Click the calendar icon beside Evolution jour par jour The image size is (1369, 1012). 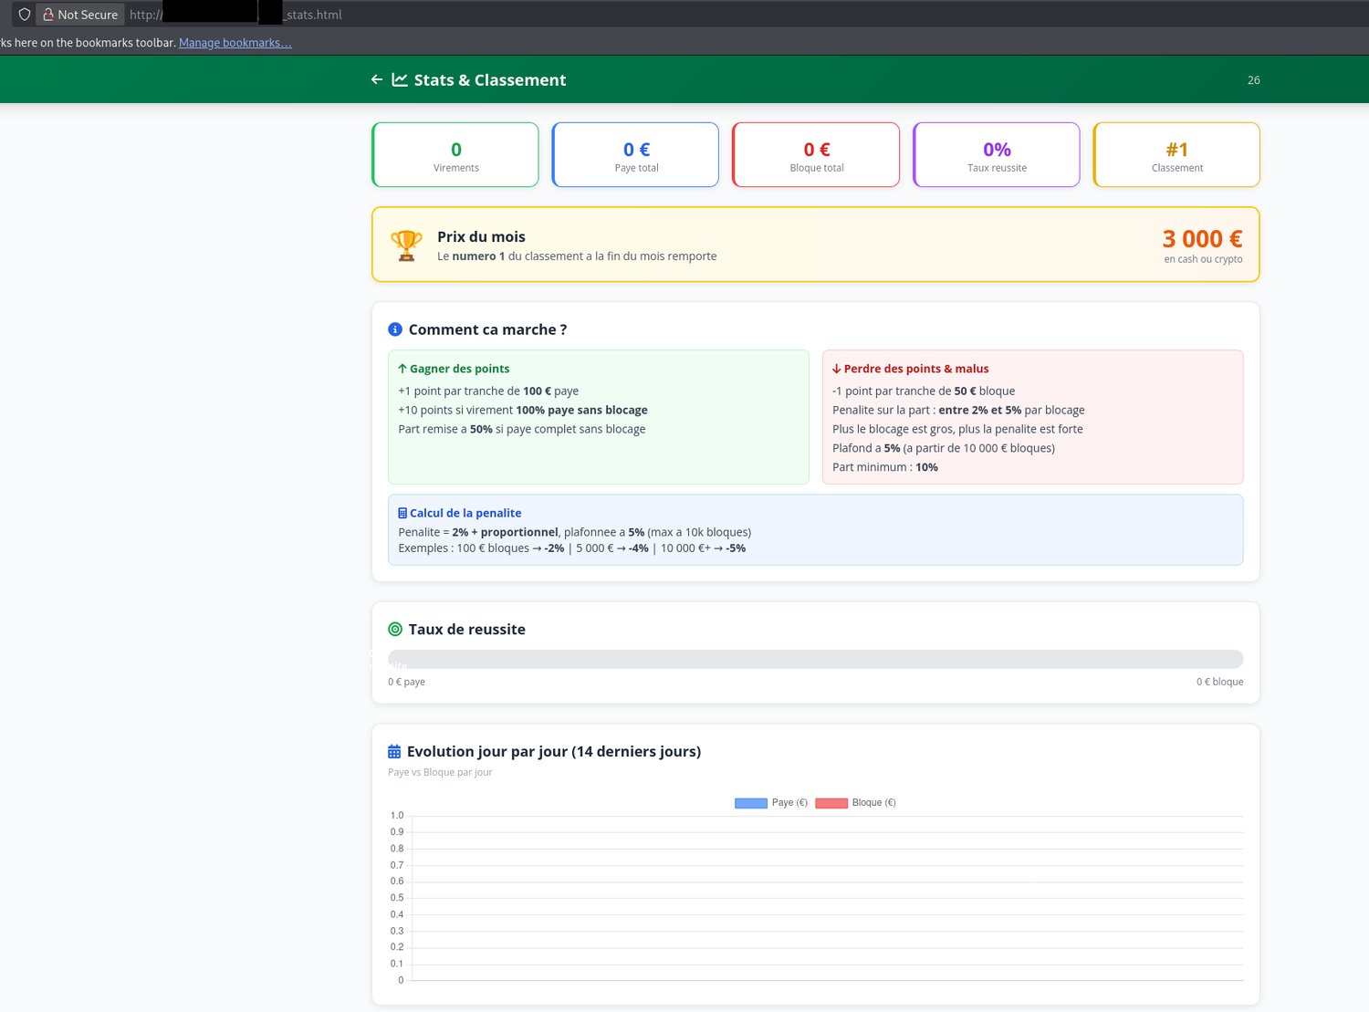pyautogui.click(x=394, y=751)
